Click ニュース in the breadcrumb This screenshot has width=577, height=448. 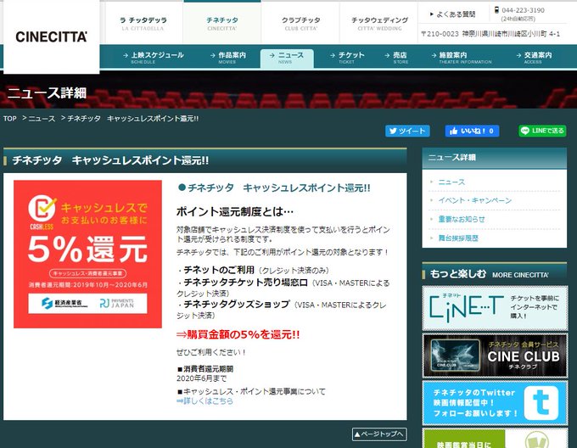pos(42,119)
